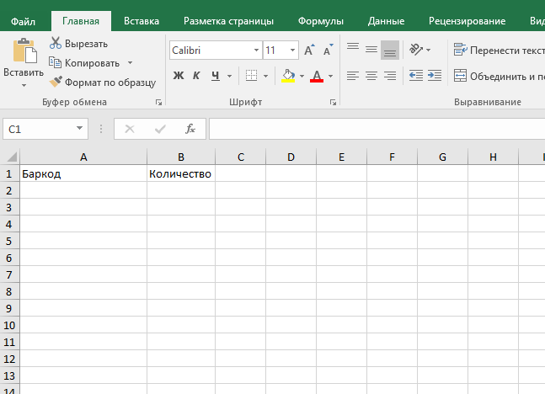Switch to the Вставка tab
This screenshot has height=394, width=545.
(142, 21)
